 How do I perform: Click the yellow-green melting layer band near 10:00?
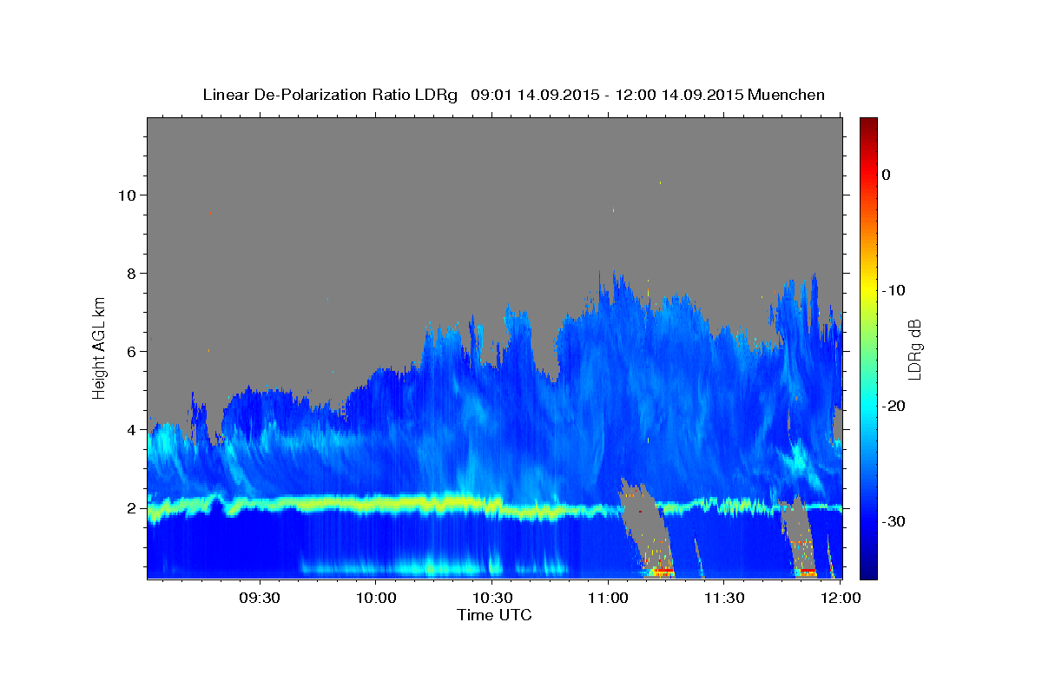tap(375, 503)
